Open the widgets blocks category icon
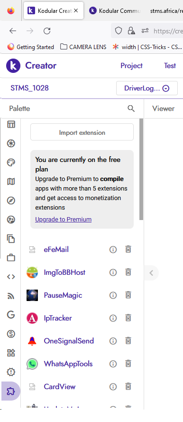 (11, 353)
